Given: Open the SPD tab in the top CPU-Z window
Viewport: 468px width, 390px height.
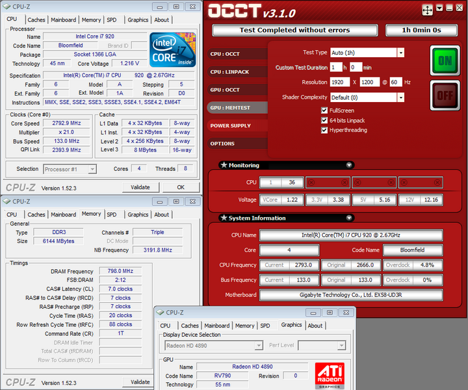Looking at the screenshot, I should pyautogui.click(x=112, y=20).
